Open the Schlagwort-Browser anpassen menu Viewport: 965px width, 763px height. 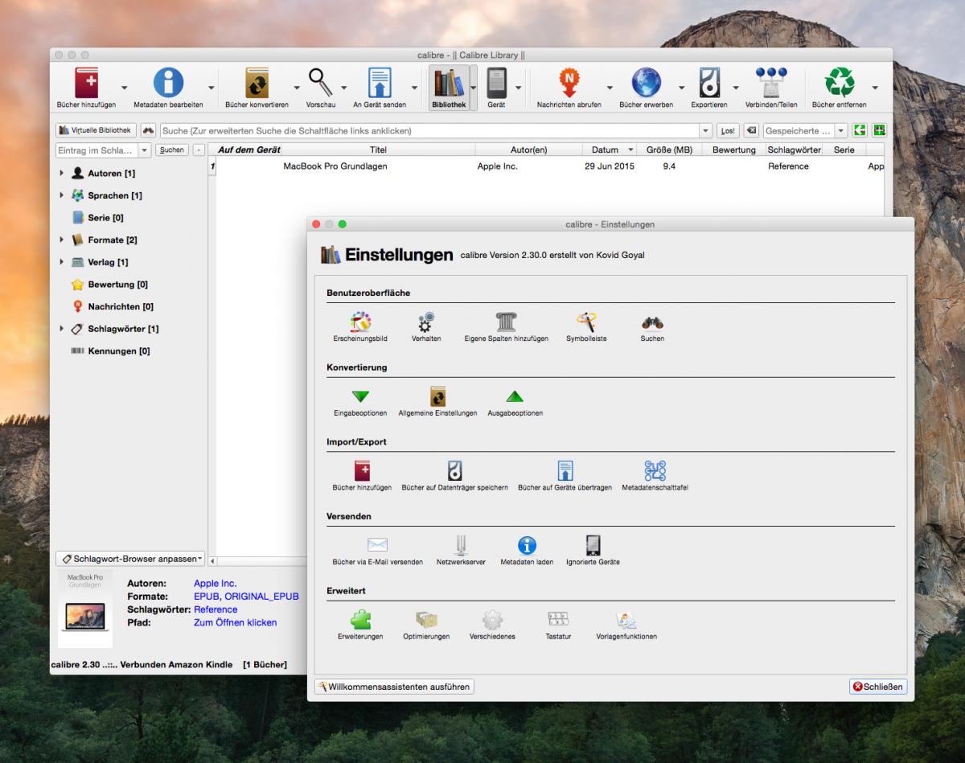click(131, 559)
